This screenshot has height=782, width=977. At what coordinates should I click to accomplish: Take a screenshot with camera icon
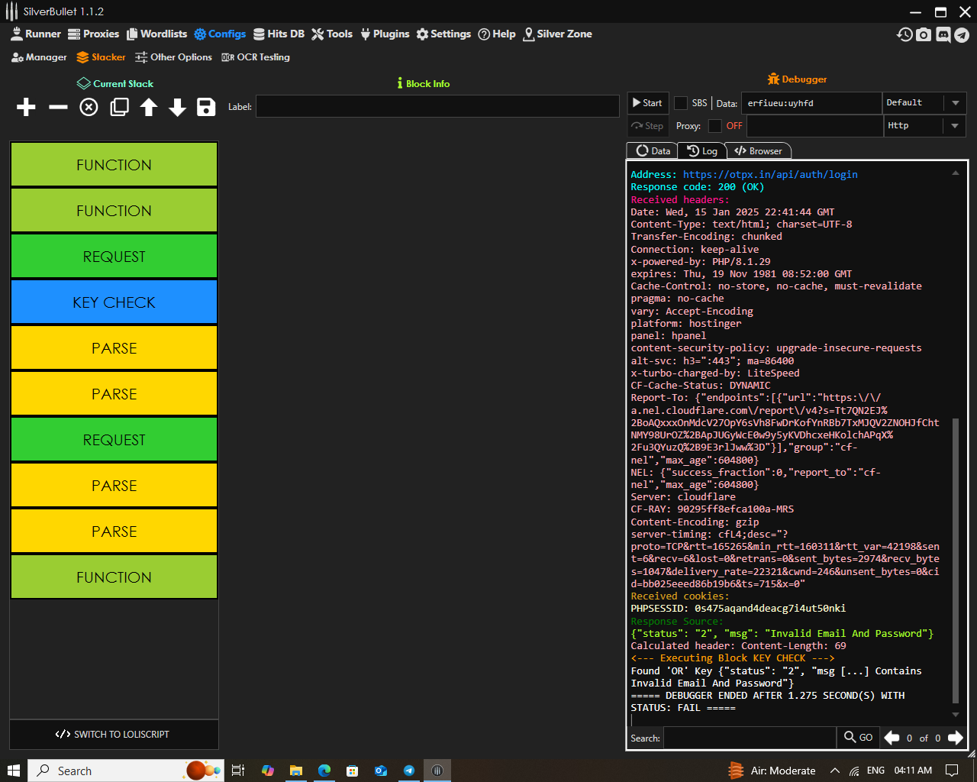coord(924,34)
